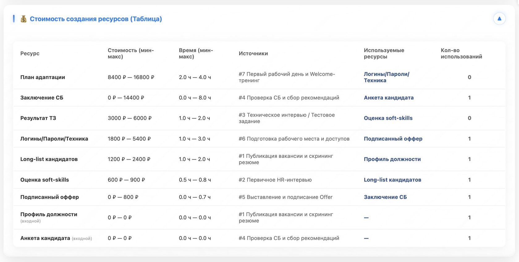Open the 'Профиль должности' used-resource link
This screenshot has width=519, height=262.
point(392,159)
